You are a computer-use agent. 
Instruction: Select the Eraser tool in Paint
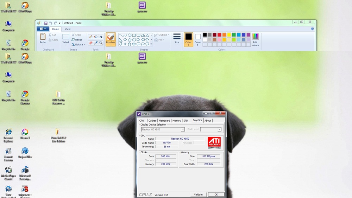90,43
